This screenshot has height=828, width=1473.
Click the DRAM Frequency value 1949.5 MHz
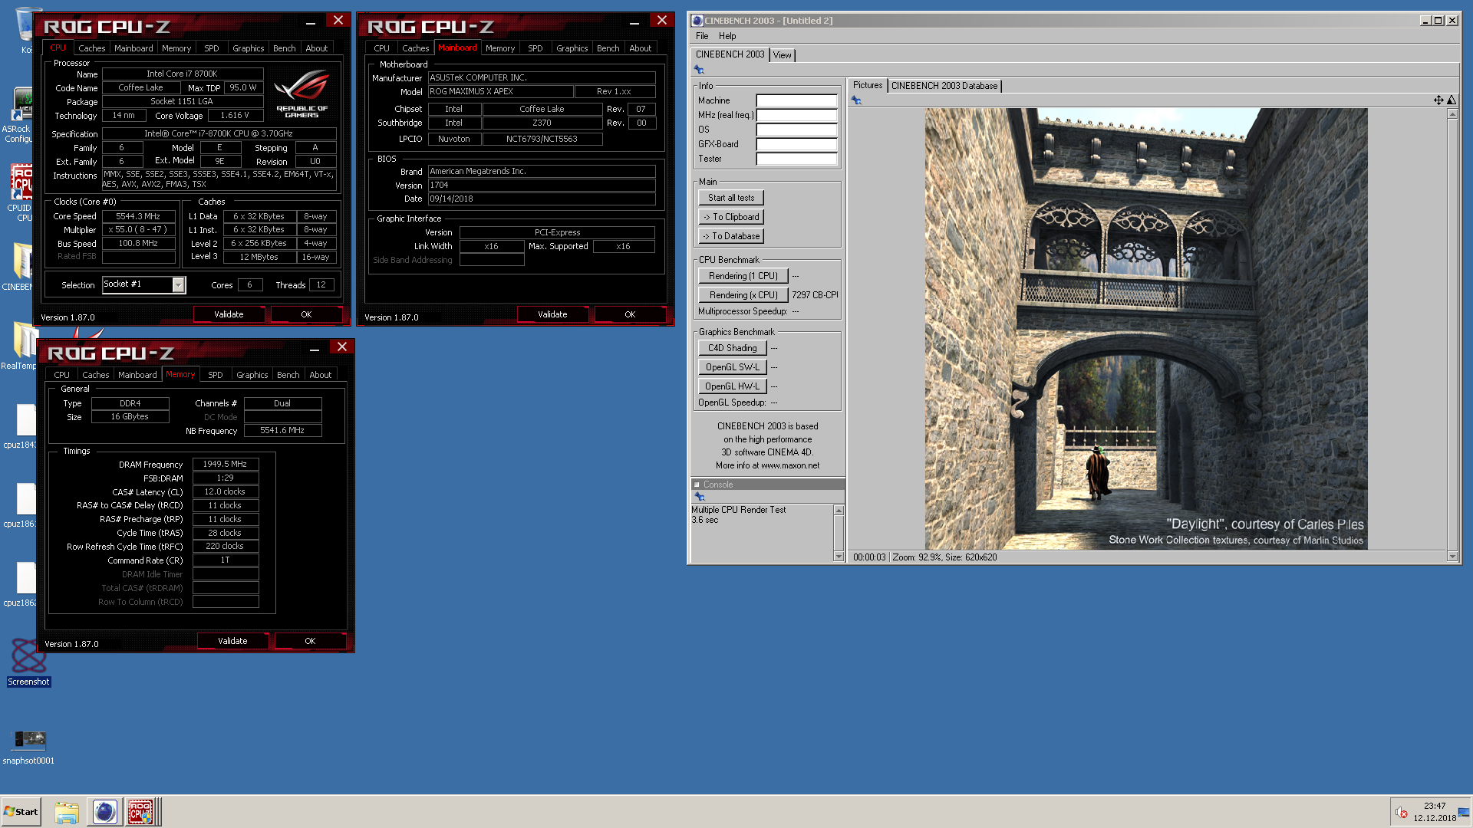225,464
